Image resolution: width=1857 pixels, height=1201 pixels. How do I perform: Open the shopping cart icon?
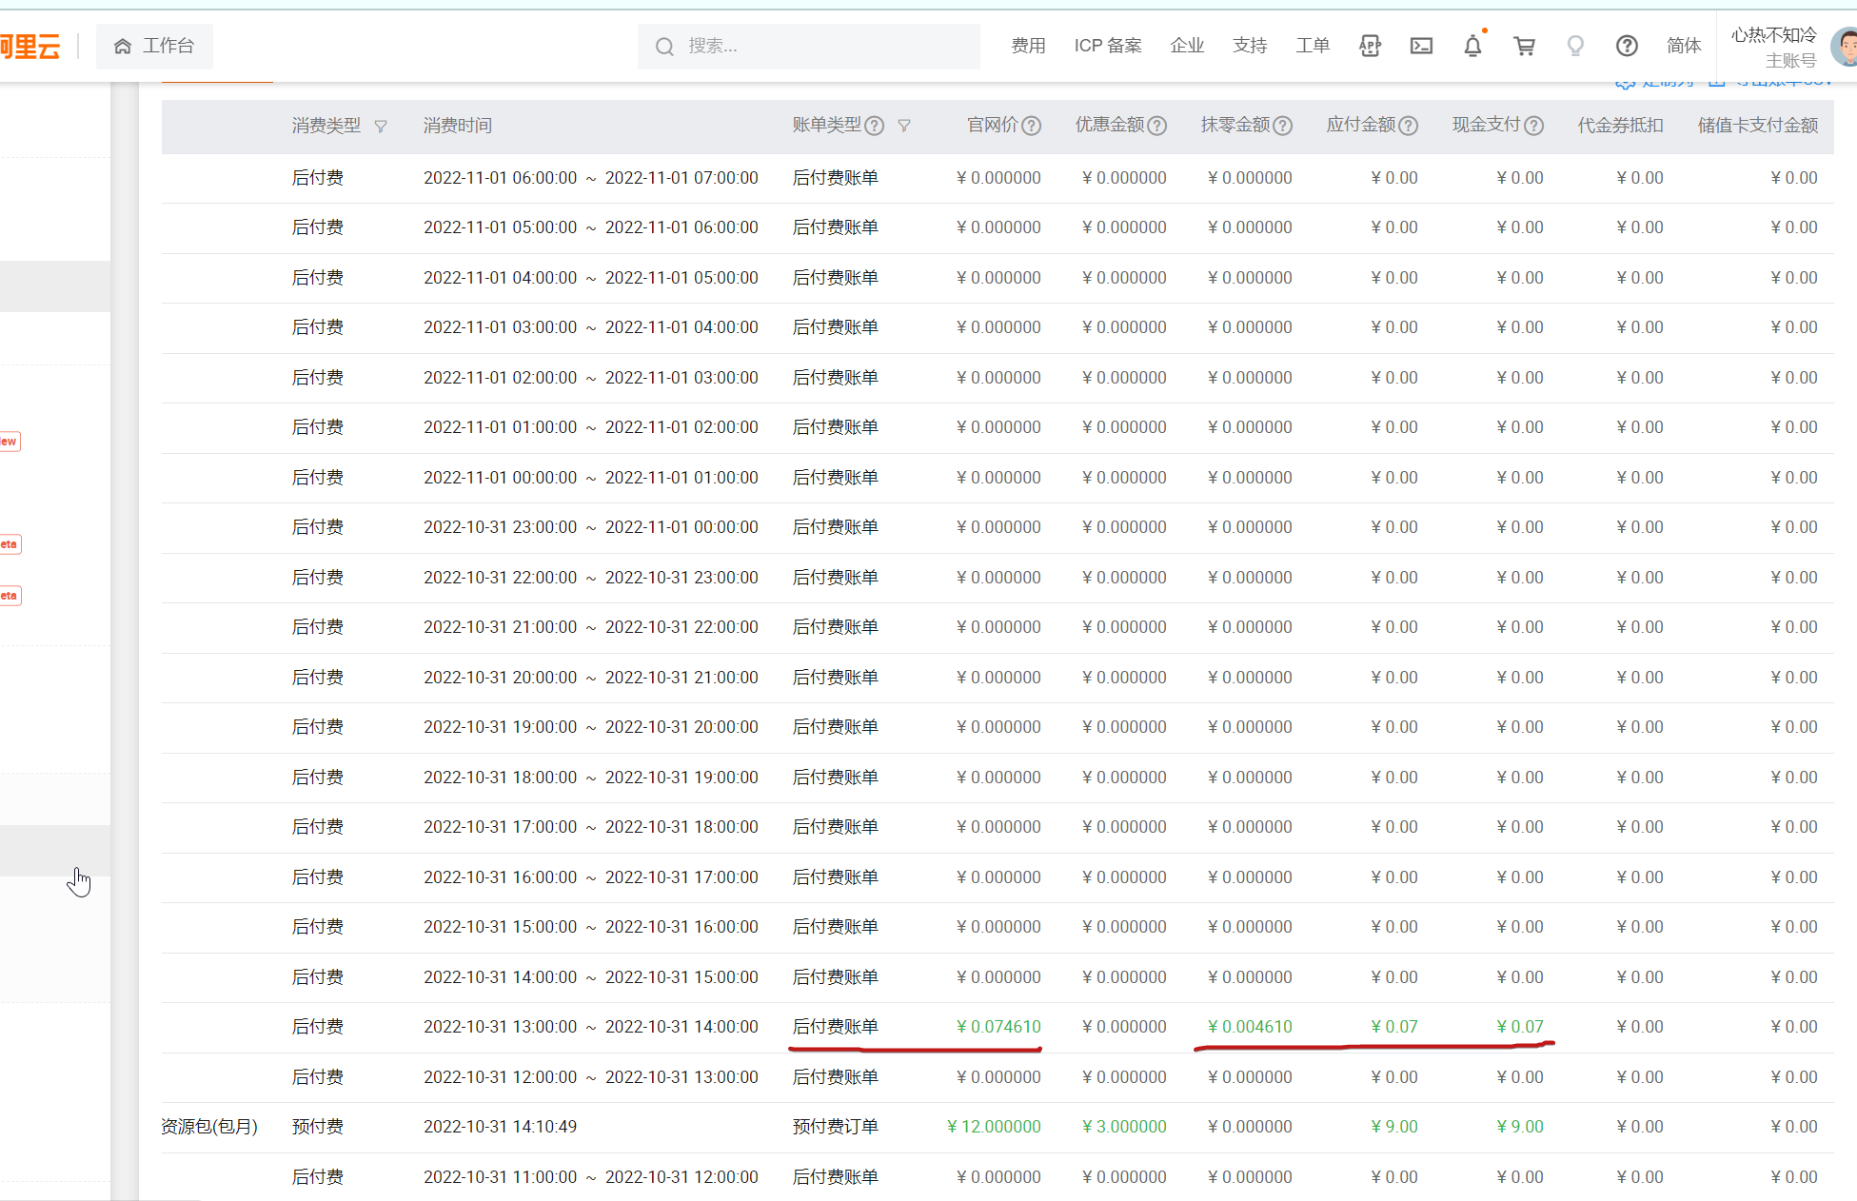pyautogui.click(x=1524, y=46)
